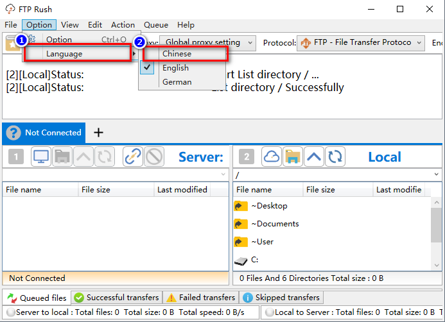Select English language option
Image resolution: width=445 pixels, height=322 pixels.
click(x=184, y=68)
